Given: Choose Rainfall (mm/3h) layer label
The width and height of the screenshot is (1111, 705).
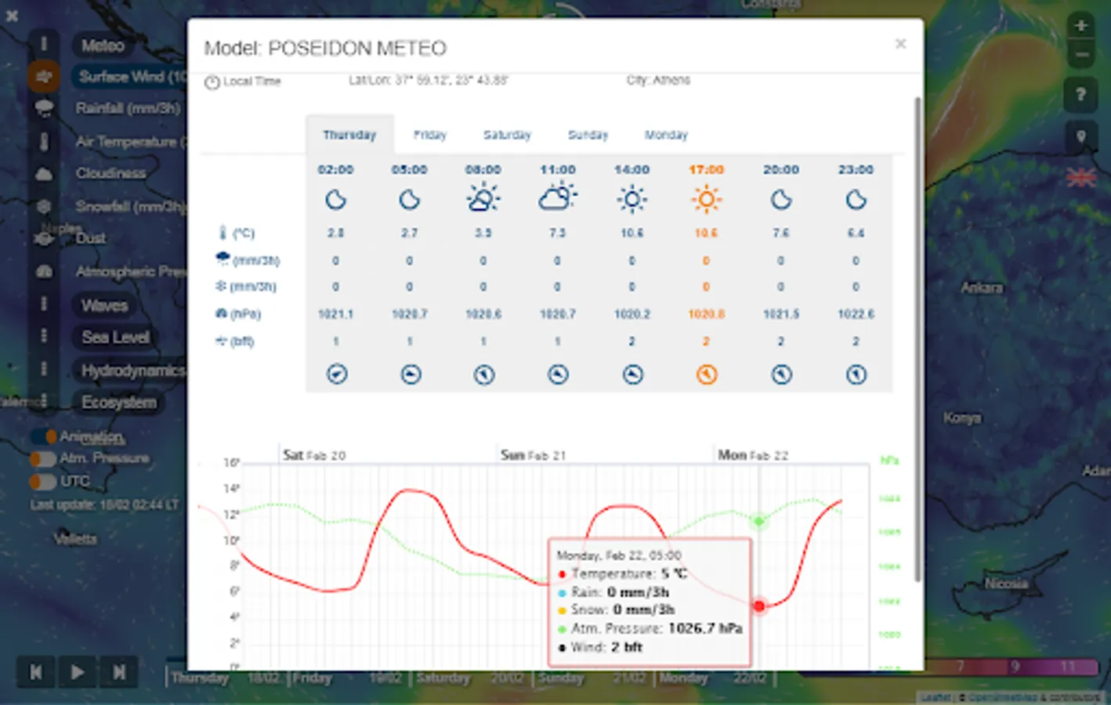Looking at the screenshot, I should [128, 108].
